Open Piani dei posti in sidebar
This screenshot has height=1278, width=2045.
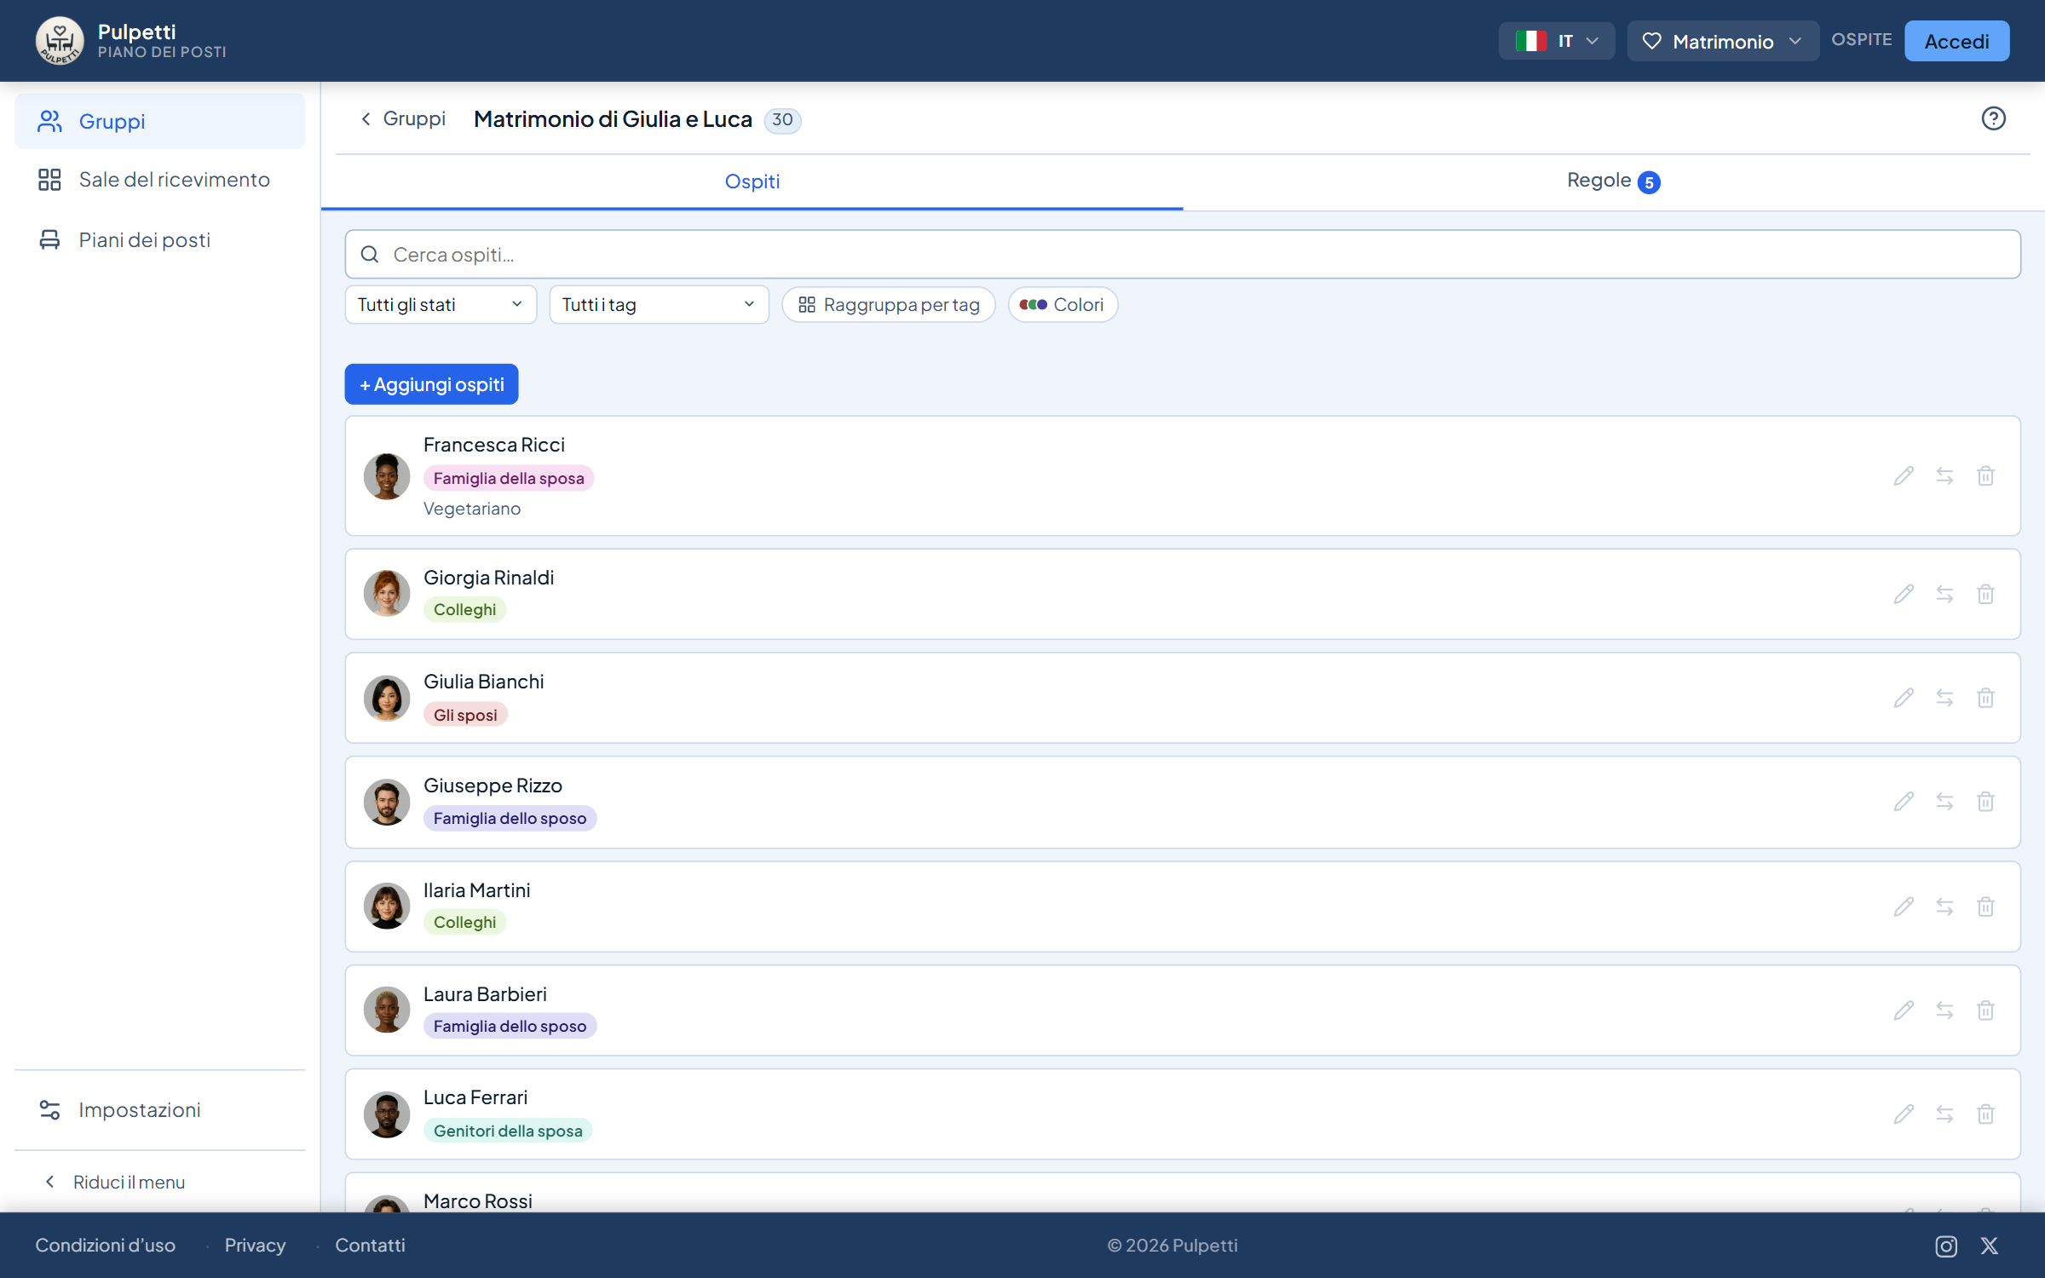(160, 240)
